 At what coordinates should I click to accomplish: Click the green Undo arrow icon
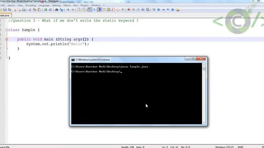click(x=45, y=10)
